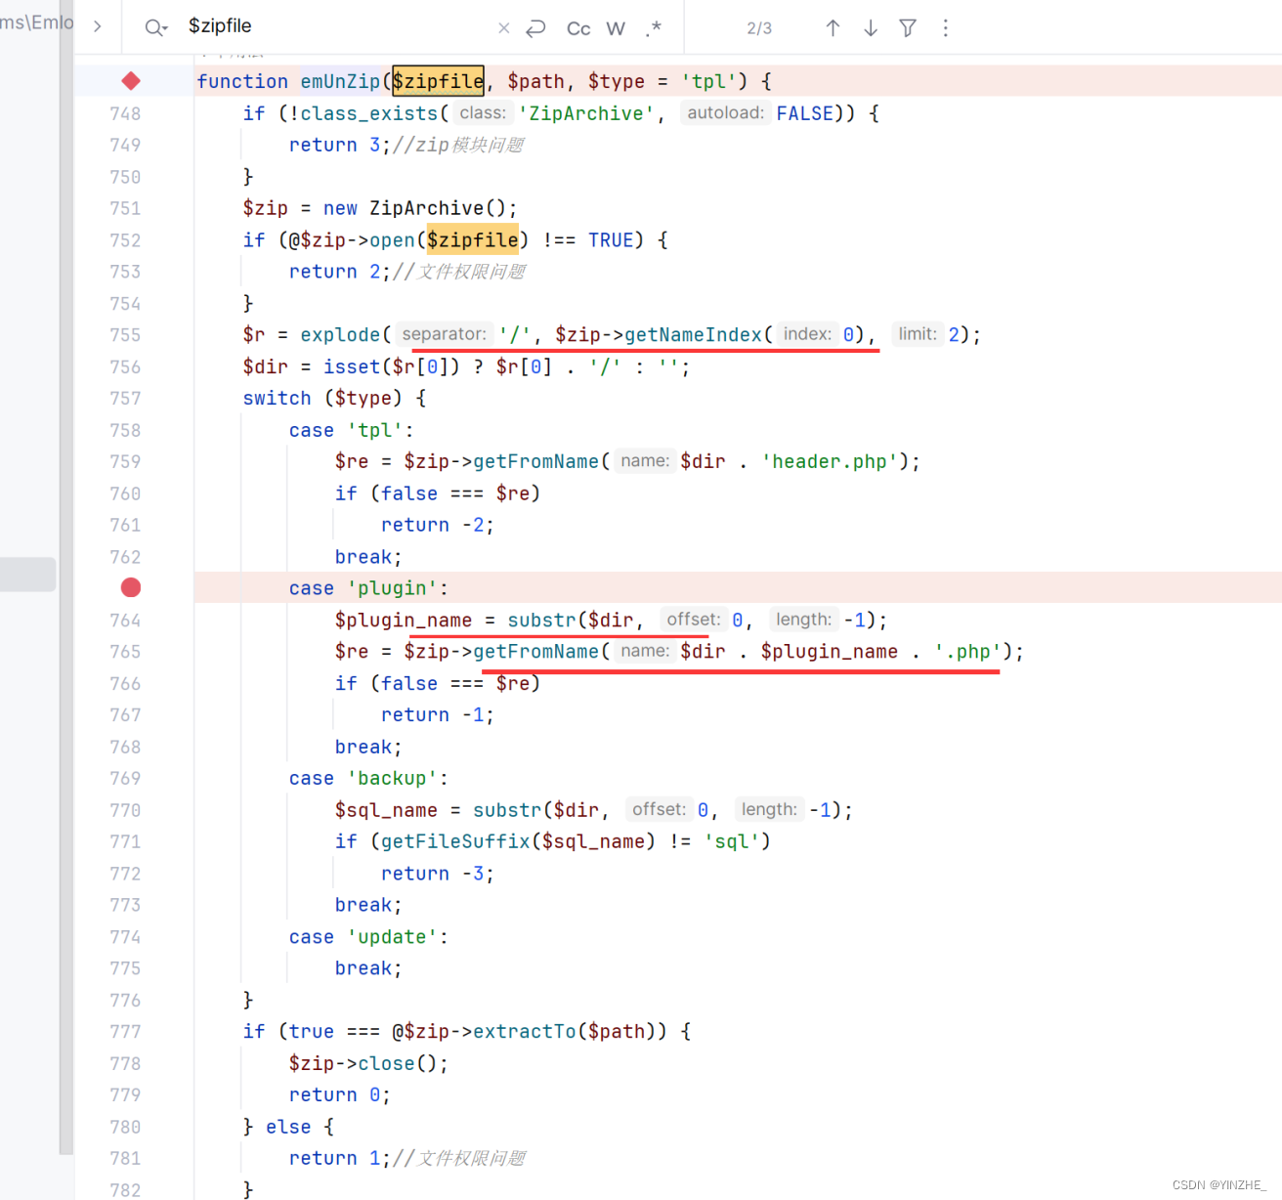This screenshot has height=1200, width=1282.
Task: Click getNameIndex method call
Action: [x=693, y=335]
